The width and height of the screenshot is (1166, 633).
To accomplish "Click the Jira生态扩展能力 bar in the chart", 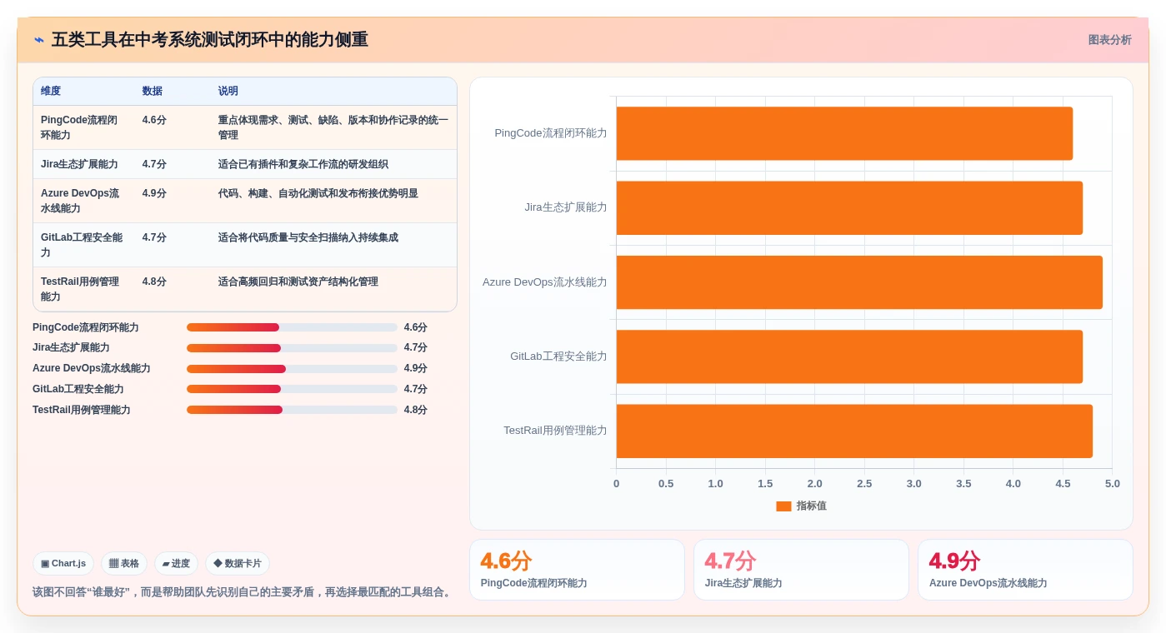I will [x=849, y=207].
